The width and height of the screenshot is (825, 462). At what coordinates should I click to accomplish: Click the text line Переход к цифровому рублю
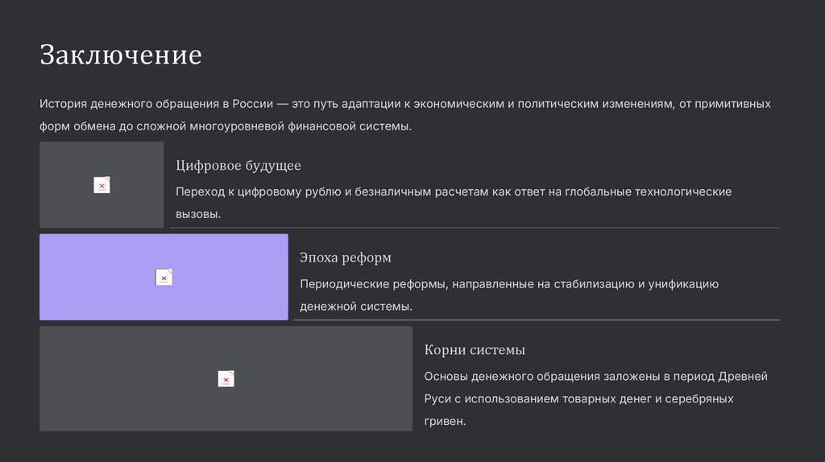click(453, 192)
